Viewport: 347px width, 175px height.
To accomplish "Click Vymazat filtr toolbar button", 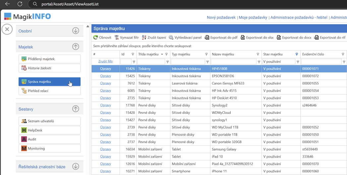I will tap(127, 37).
